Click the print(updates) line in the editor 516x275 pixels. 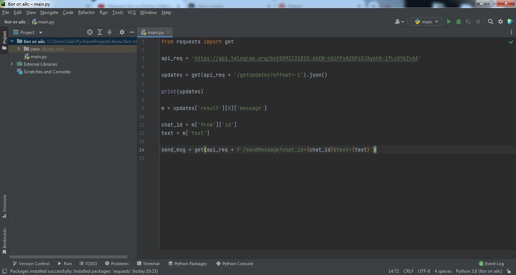coord(182,92)
